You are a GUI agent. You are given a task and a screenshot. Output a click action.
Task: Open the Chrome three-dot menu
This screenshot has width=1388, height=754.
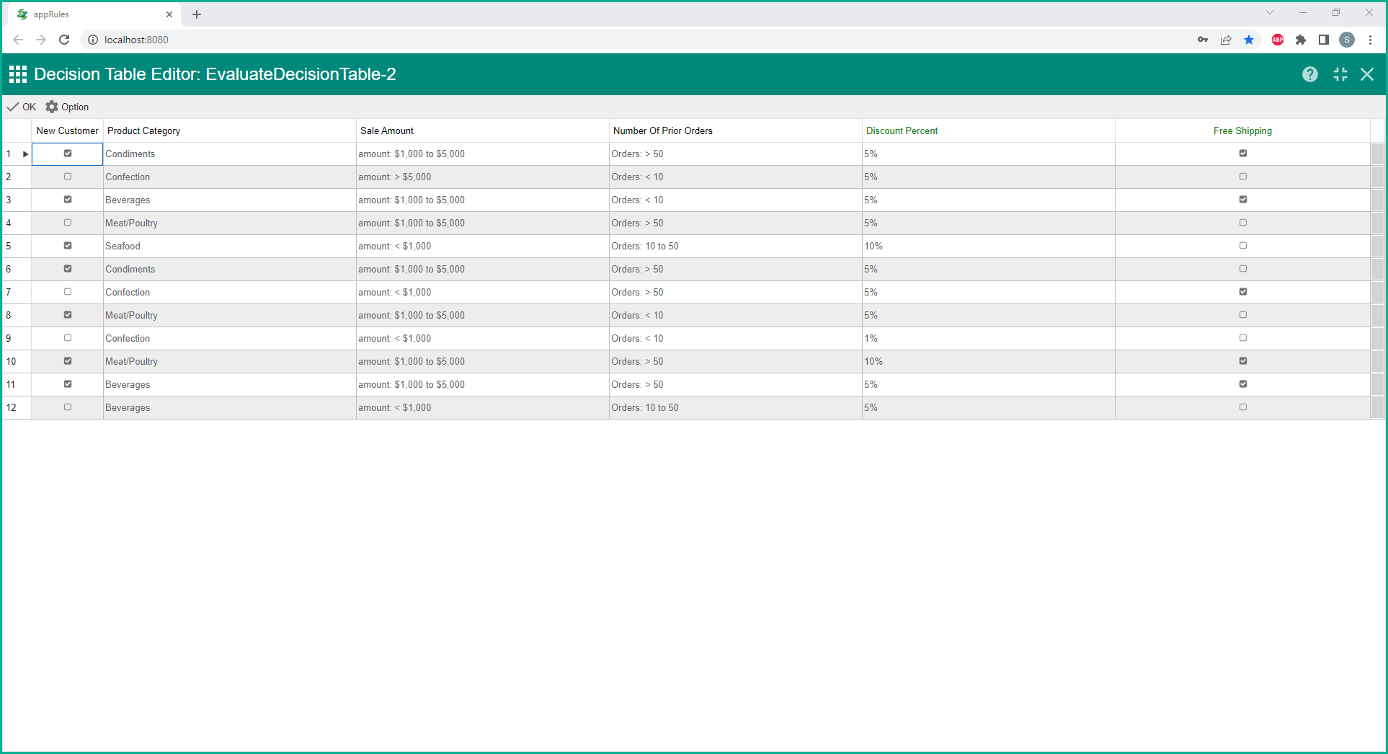(x=1370, y=40)
